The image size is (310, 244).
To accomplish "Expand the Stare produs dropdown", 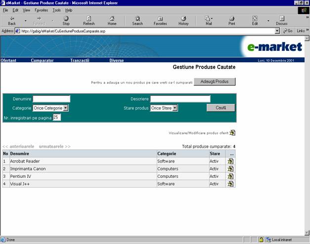I will [175, 108].
